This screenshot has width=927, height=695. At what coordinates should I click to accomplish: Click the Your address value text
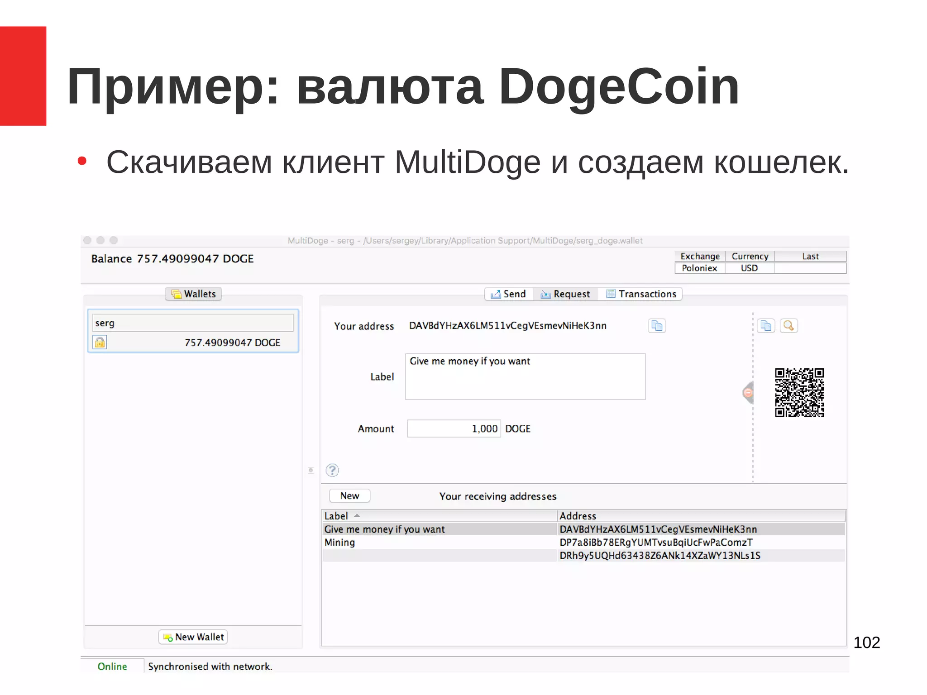coord(507,326)
